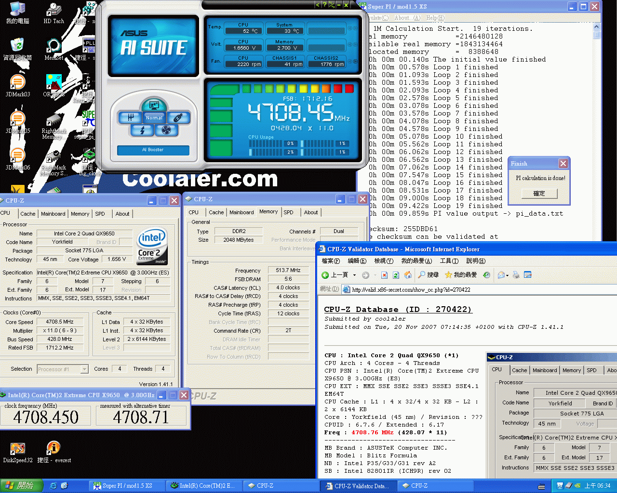Click the AI Booster button in AI Suite
The width and height of the screenshot is (617, 493).
point(153,150)
